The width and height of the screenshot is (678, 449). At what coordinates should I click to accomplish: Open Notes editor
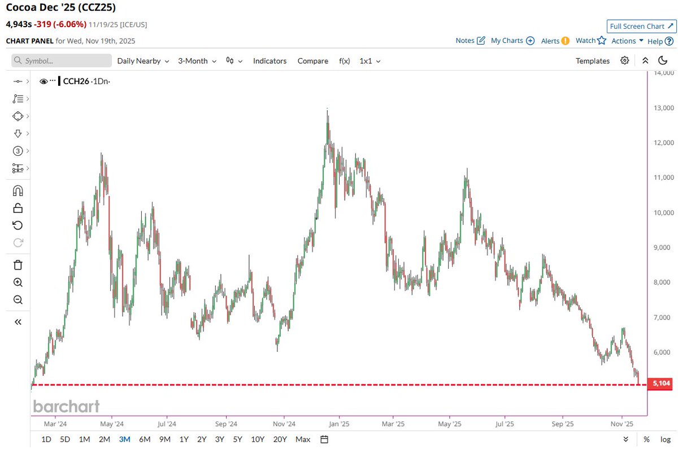click(471, 41)
